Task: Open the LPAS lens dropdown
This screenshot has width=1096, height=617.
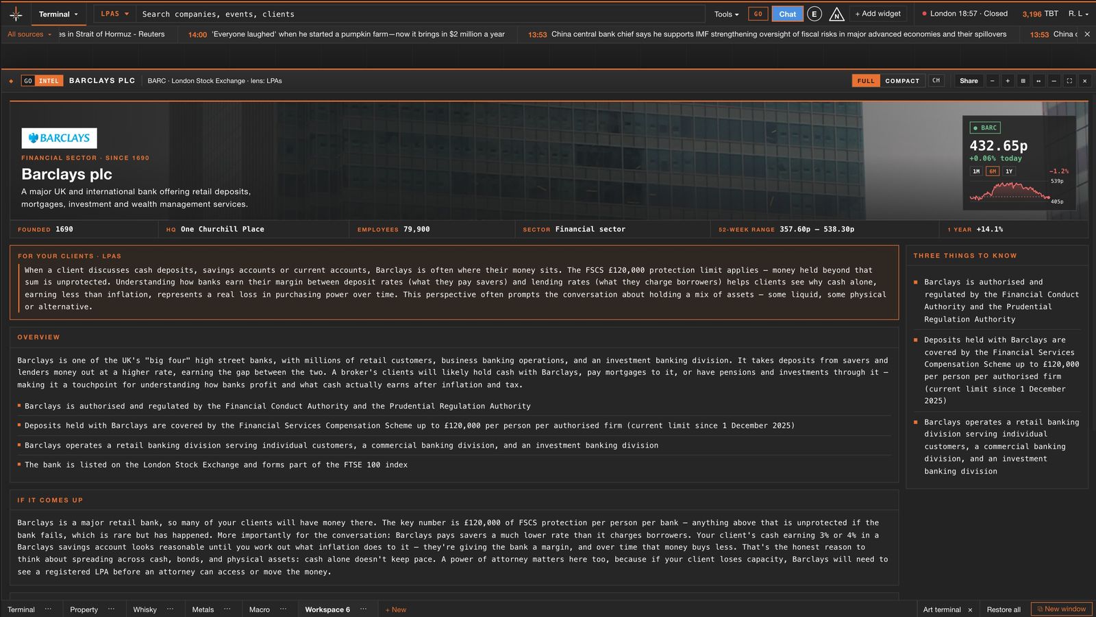Action: 114,14
